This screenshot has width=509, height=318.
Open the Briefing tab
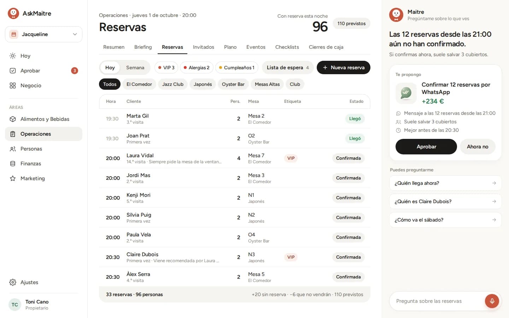[x=143, y=47]
